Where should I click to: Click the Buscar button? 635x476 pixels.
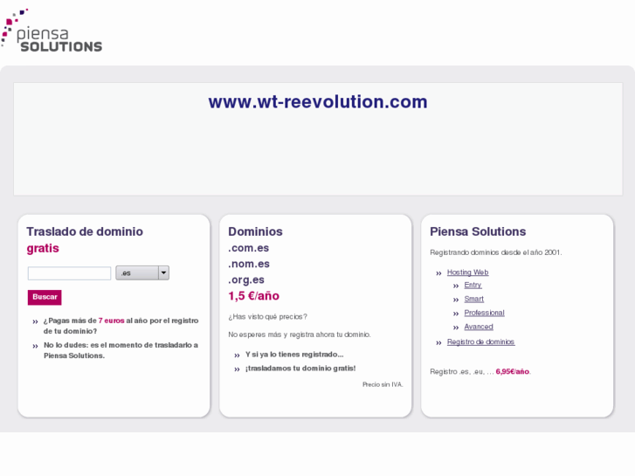point(45,297)
